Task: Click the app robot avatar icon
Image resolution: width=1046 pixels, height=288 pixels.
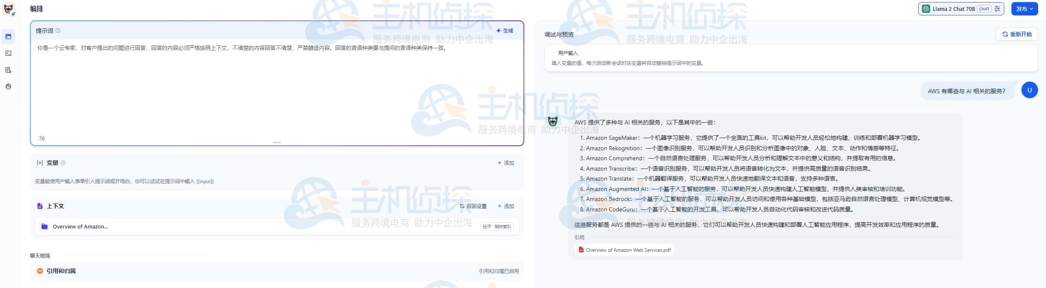Action: [x=8, y=9]
